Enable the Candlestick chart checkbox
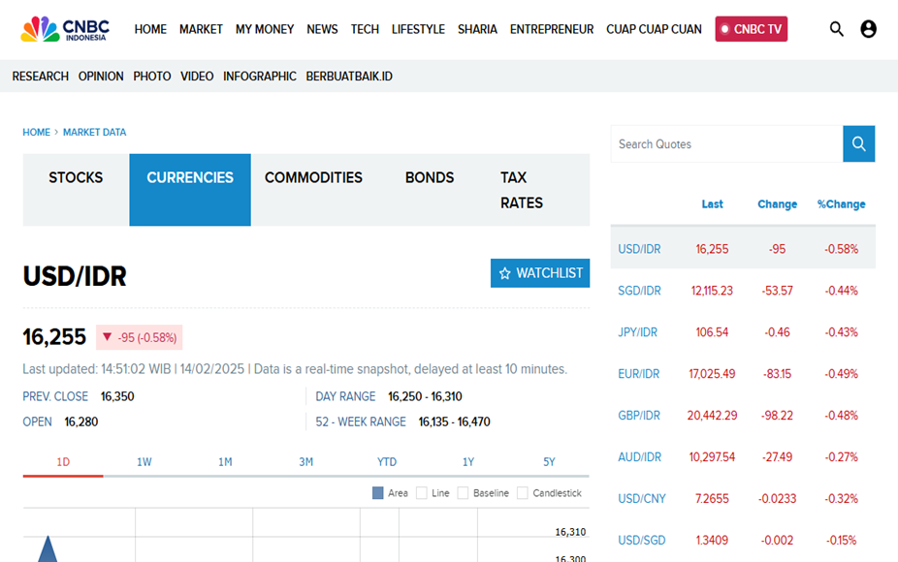 click(523, 493)
